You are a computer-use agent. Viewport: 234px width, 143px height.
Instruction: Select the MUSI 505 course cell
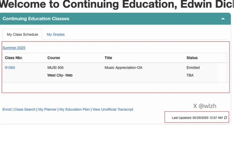coord(55,68)
